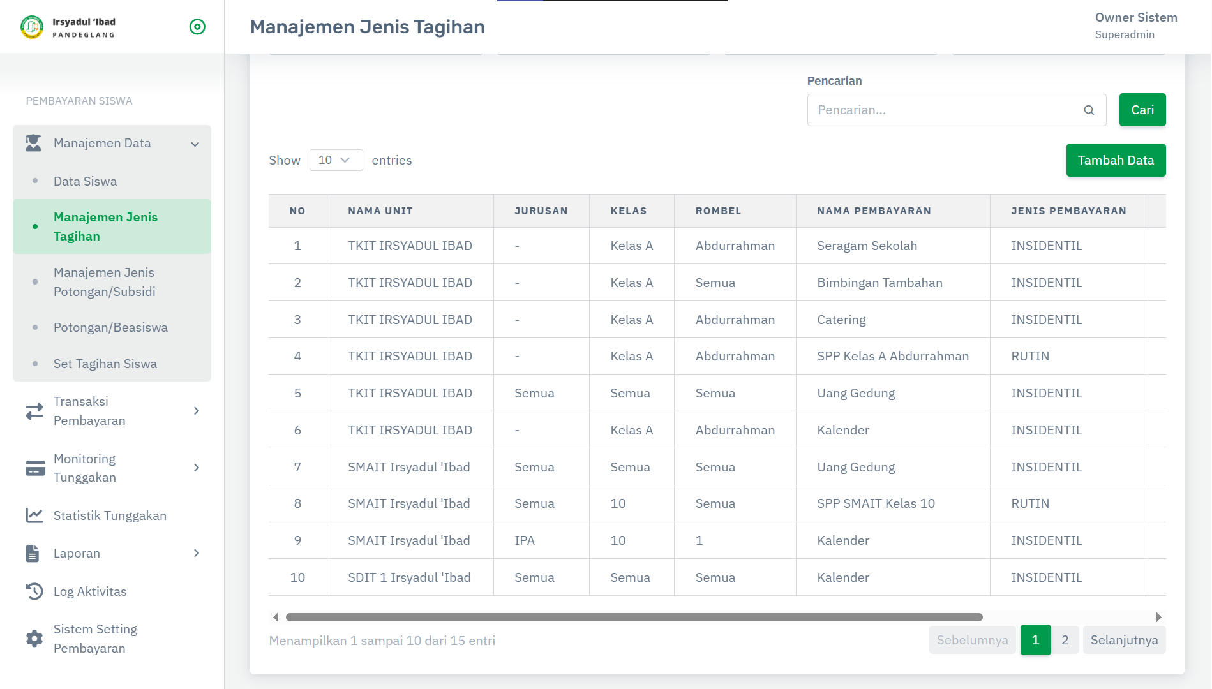Click the Monitoring Tunggakan card icon
The width and height of the screenshot is (1212, 689).
pyautogui.click(x=35, y=468)
